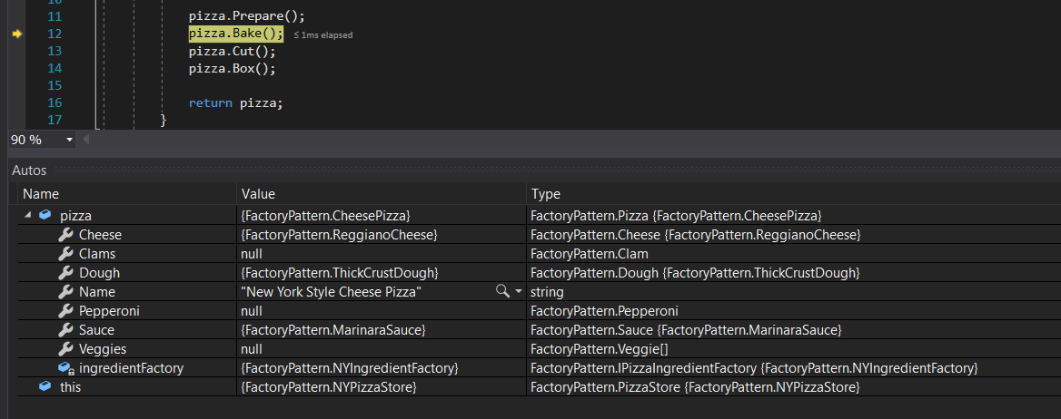Image resolution: width=1061 pixels, height=419 pixels.
Task: Open visualizer dropdown arrow beside Name value
Action: (x=519, y=291)
